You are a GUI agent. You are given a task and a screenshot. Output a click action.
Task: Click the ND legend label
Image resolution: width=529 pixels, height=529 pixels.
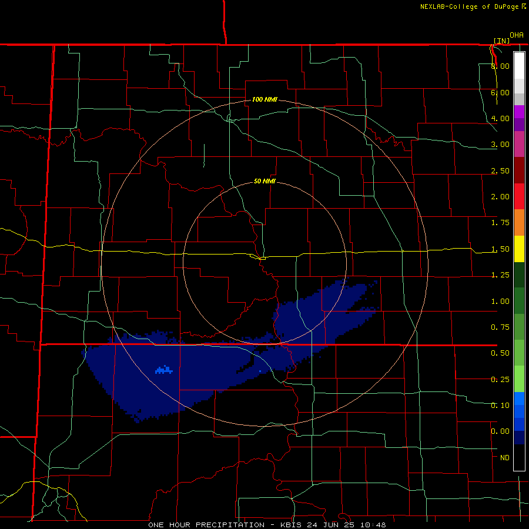pos(505,458)
